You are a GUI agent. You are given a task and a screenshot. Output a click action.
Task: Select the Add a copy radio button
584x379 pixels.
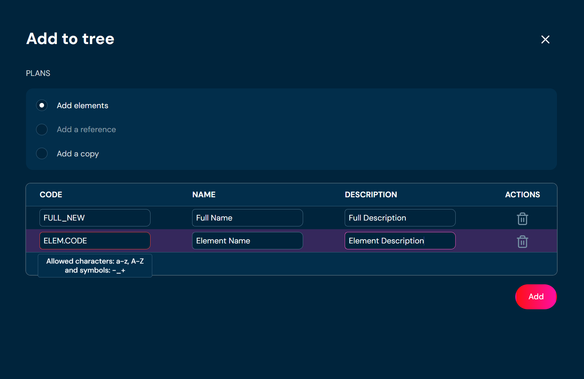tap(42, 153)
